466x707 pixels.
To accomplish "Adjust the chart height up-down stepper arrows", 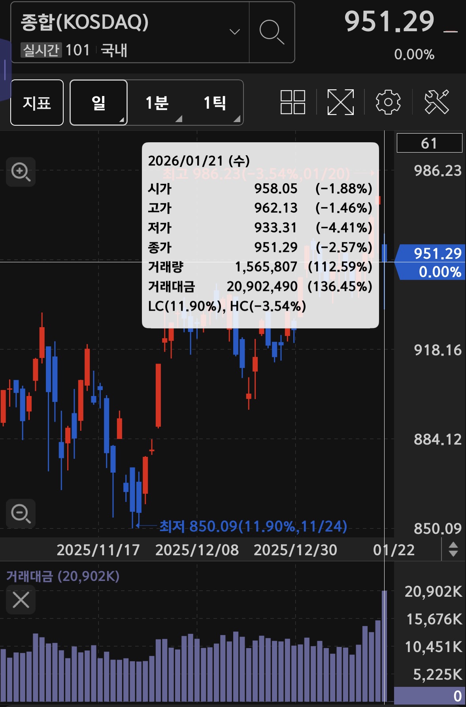I will coord(453,549).
